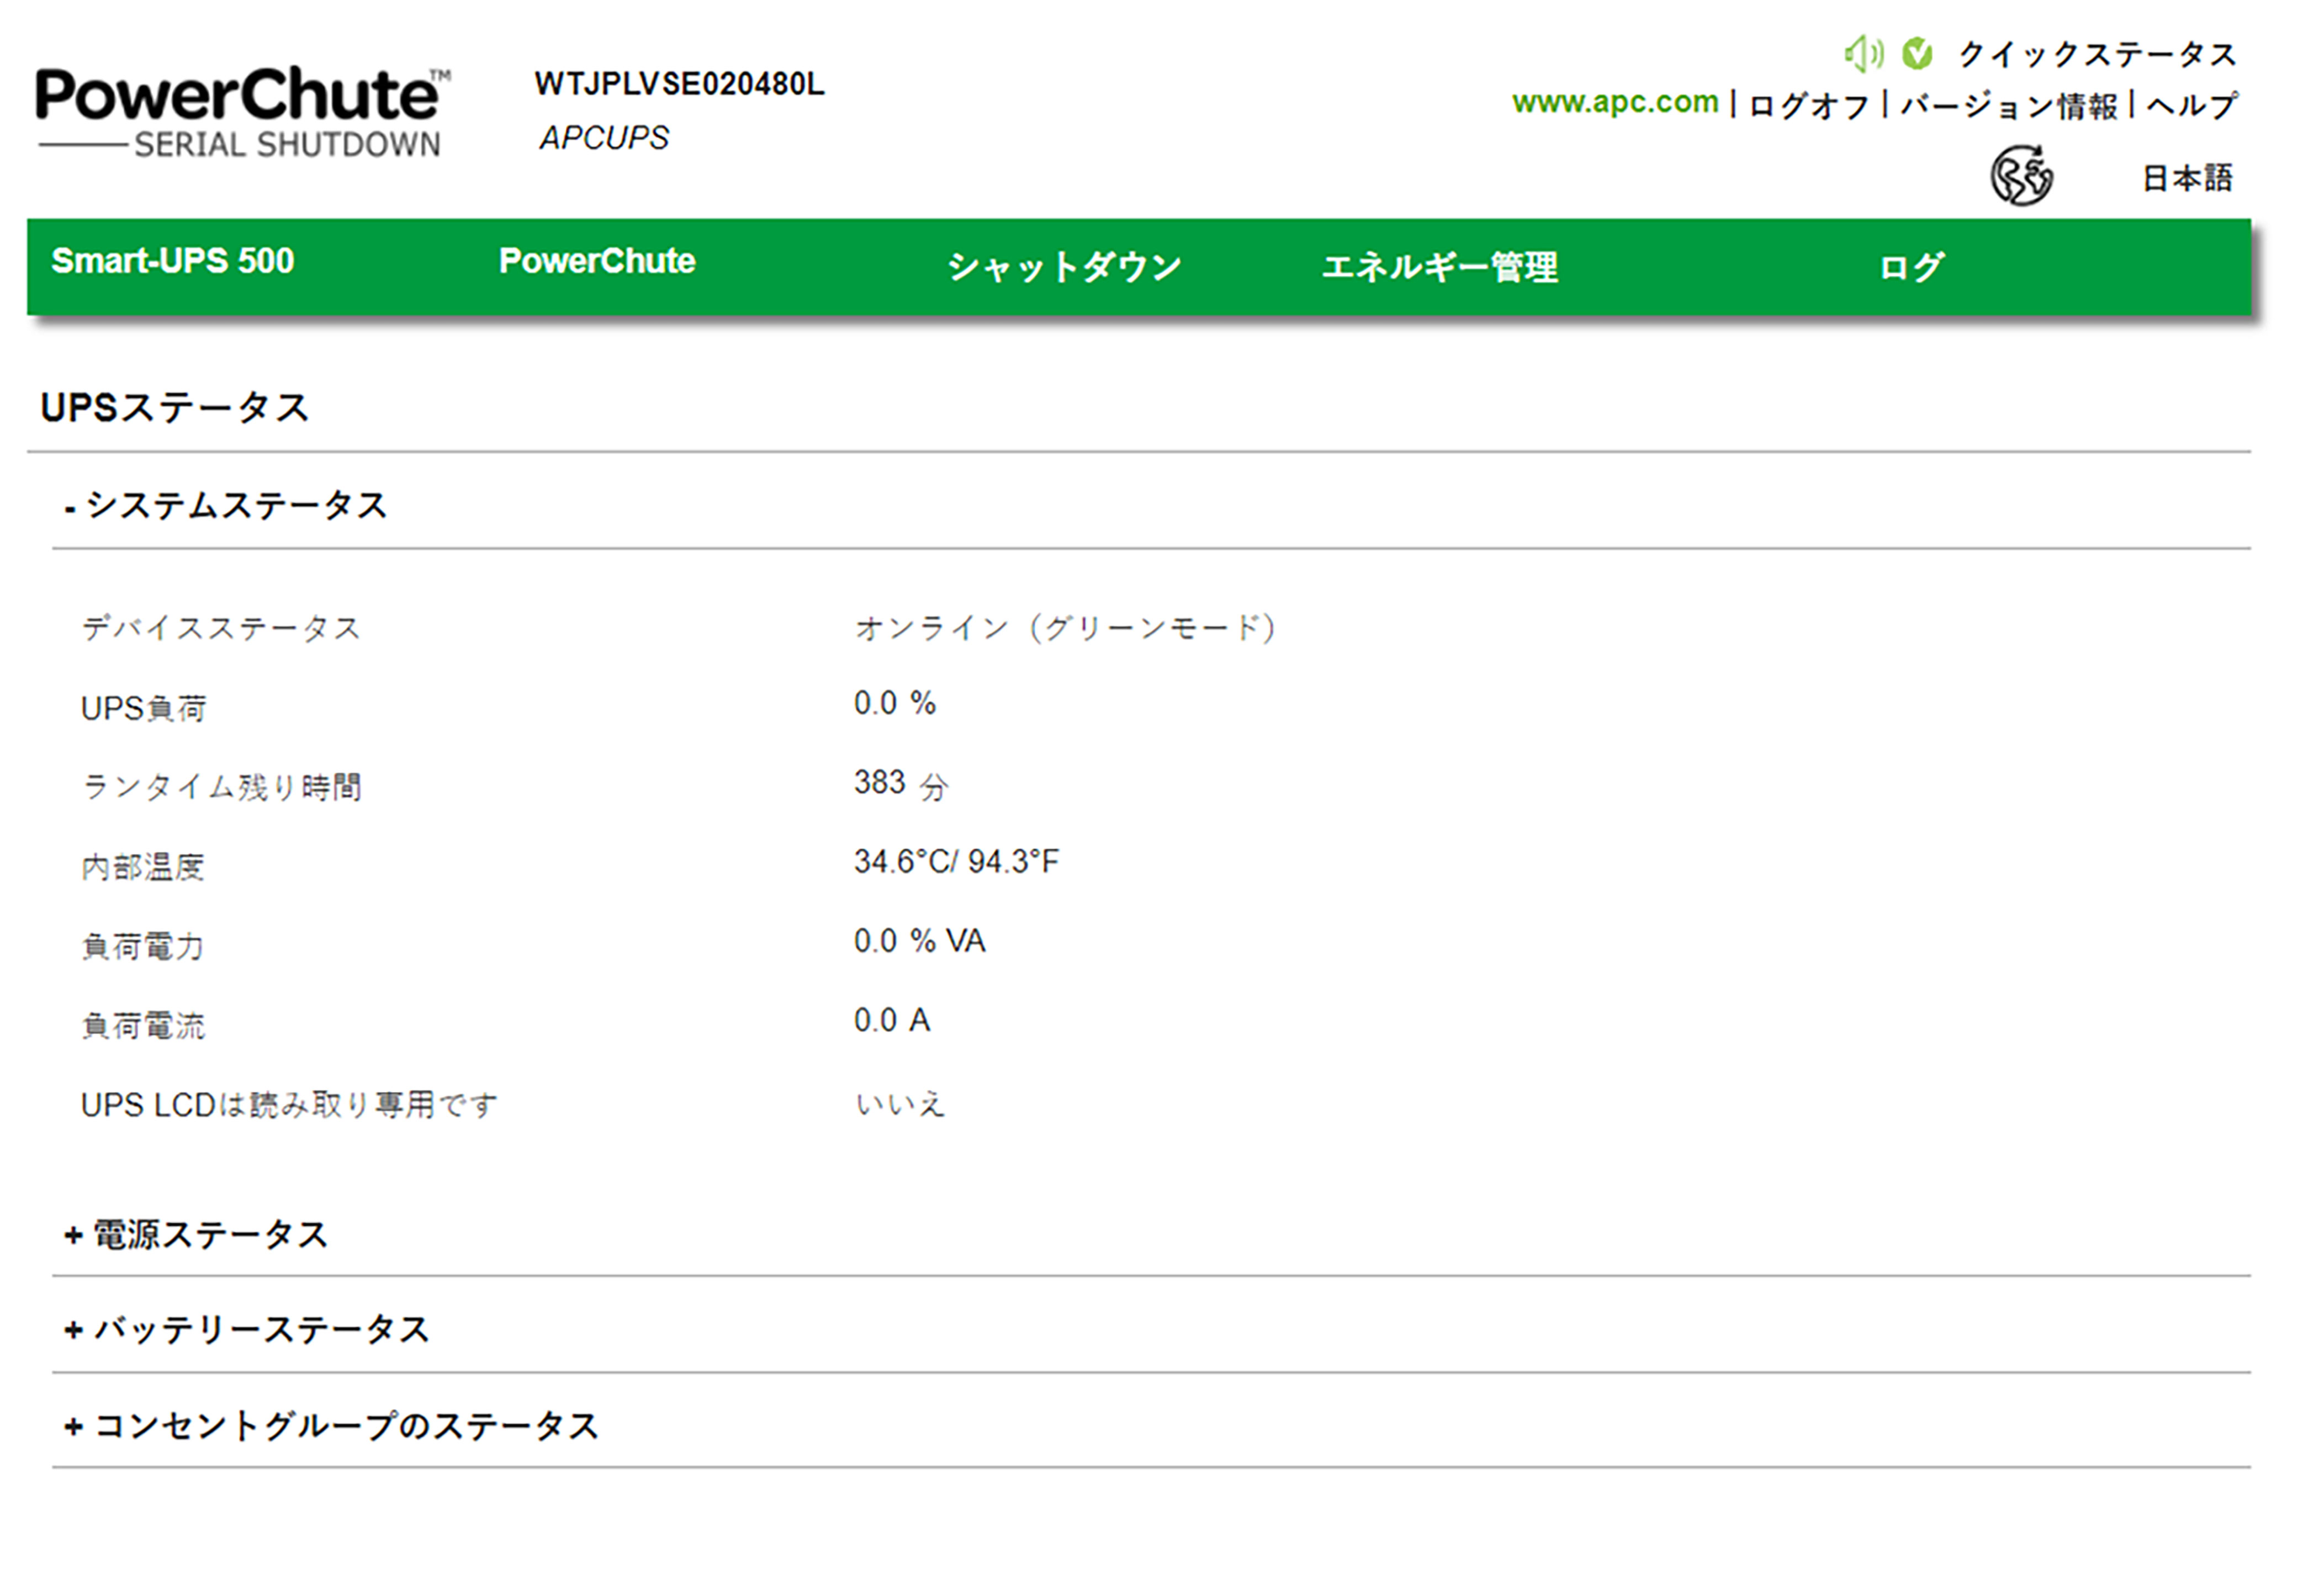Viewport: 2319px width, 1596px height.
Task: Click the globe language icon
Action: 2021,176
